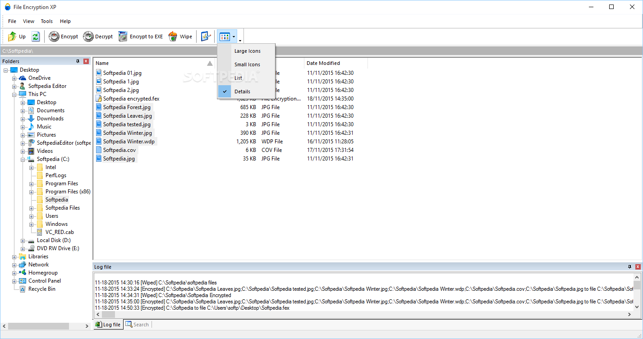Click the Libraries icon in tree
The image size is (643, 339).
23,257
